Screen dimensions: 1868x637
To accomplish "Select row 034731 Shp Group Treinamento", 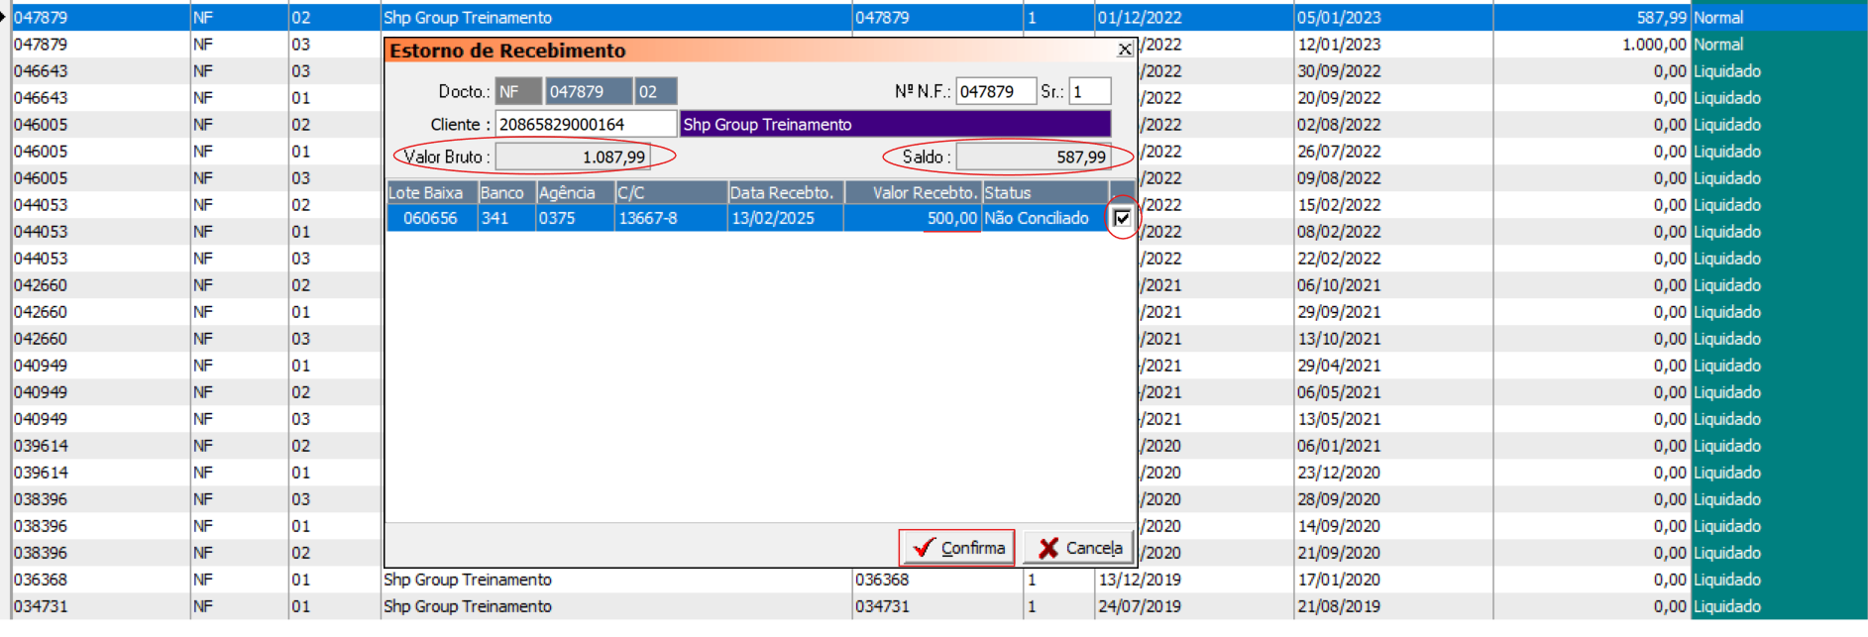I will coord(468,606).
